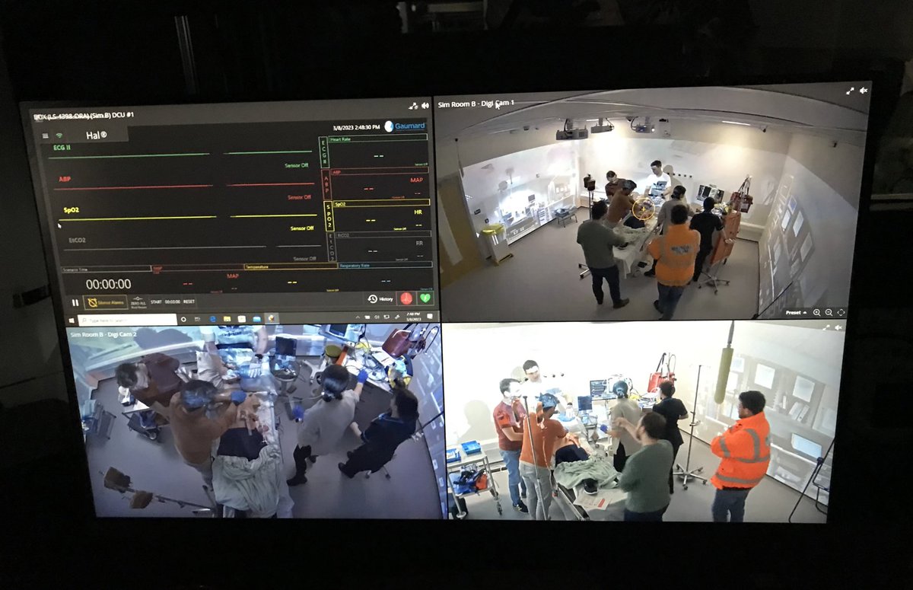Click the ECG II waveform label
This screenshot has width=913, height=590.
point(62,147)
